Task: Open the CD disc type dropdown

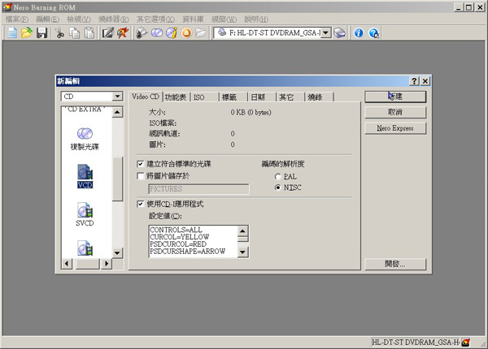Action: [x=117, y=97]
